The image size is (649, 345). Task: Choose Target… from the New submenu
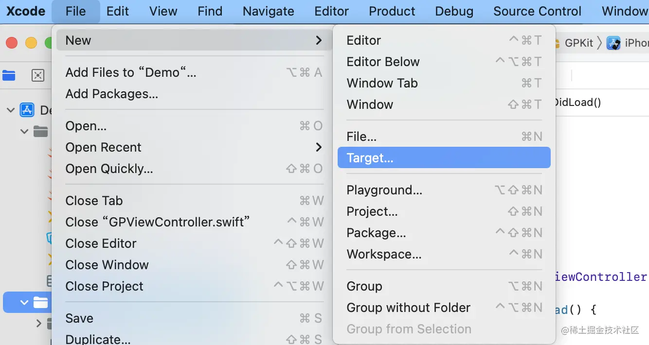click(x=444, y=158)
